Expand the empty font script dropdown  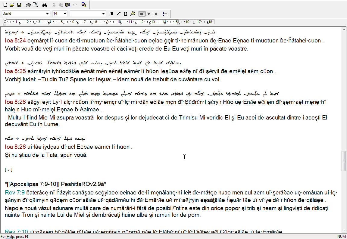point(104,14)
